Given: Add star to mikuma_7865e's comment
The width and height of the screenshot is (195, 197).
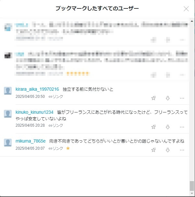Looking at the screenshot, I should (153, 150).
